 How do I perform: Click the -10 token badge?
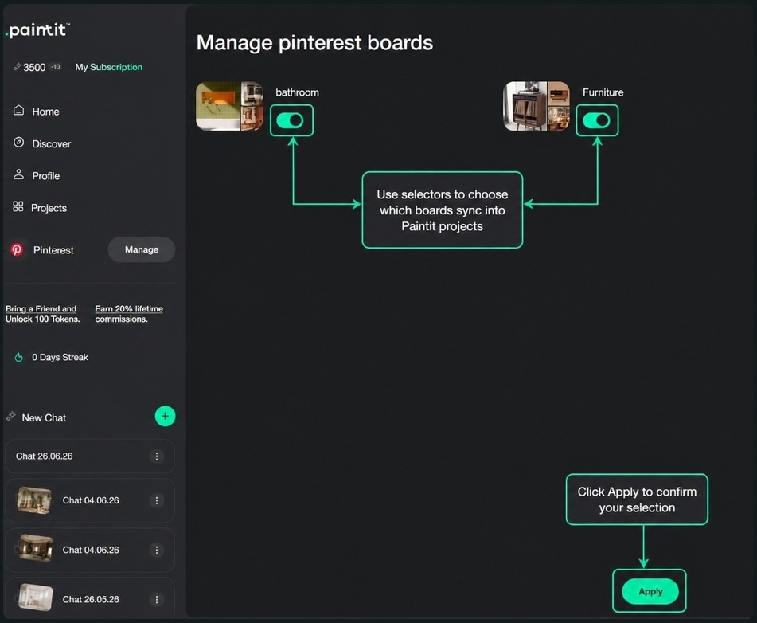(56, 67)
